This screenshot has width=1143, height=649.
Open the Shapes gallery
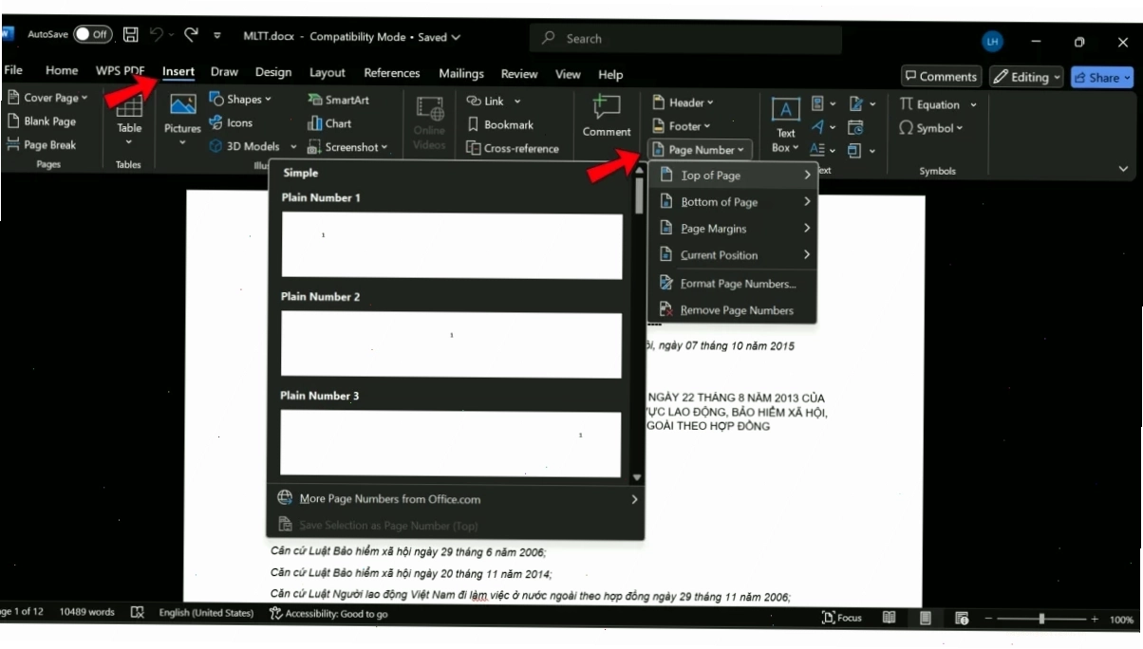240,100
